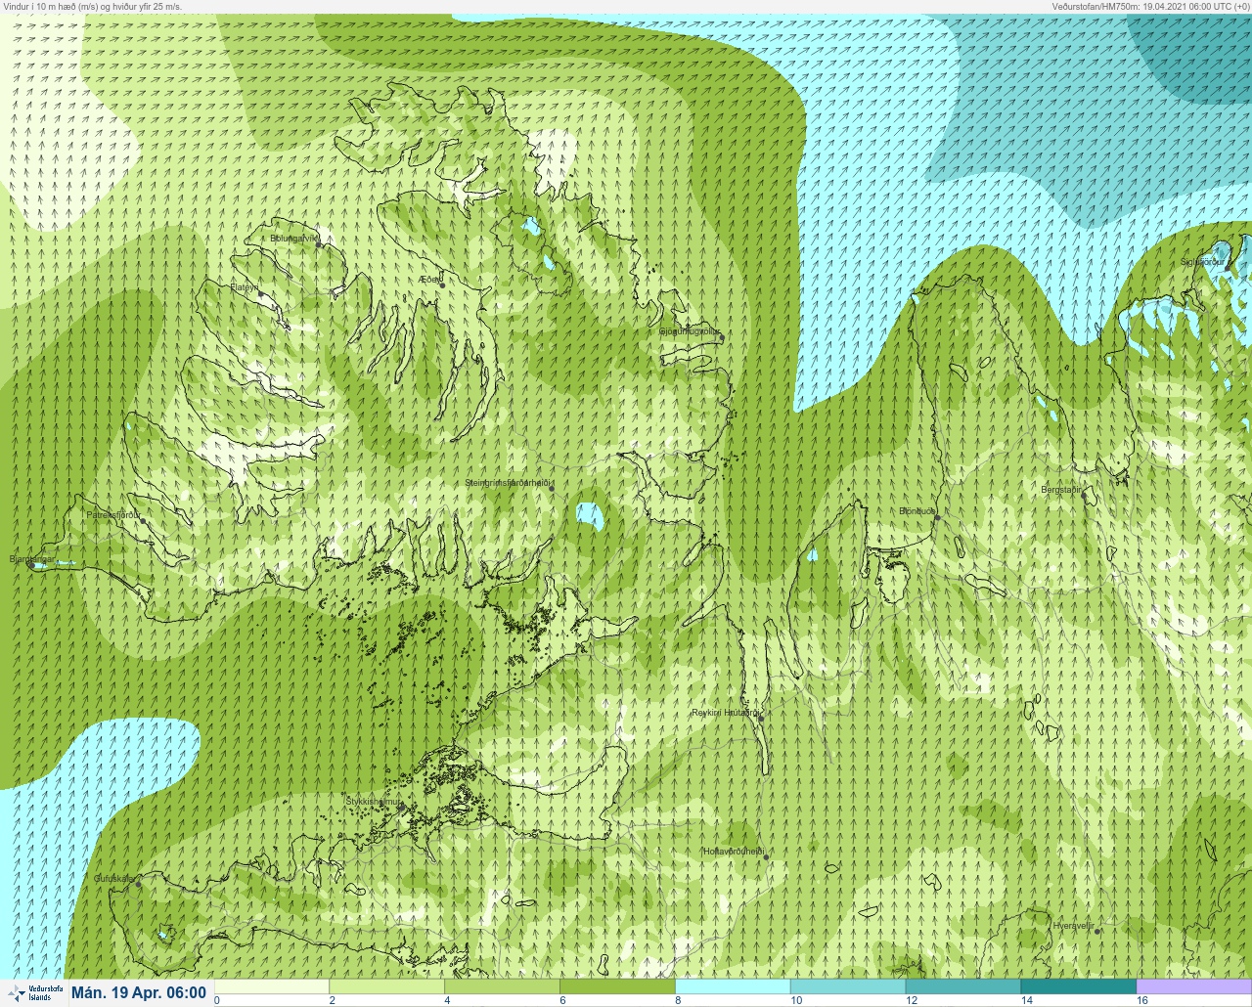Click the 6–8 m/s dark green legend swatch
1252x1007 pixels.
coord(617,986)
